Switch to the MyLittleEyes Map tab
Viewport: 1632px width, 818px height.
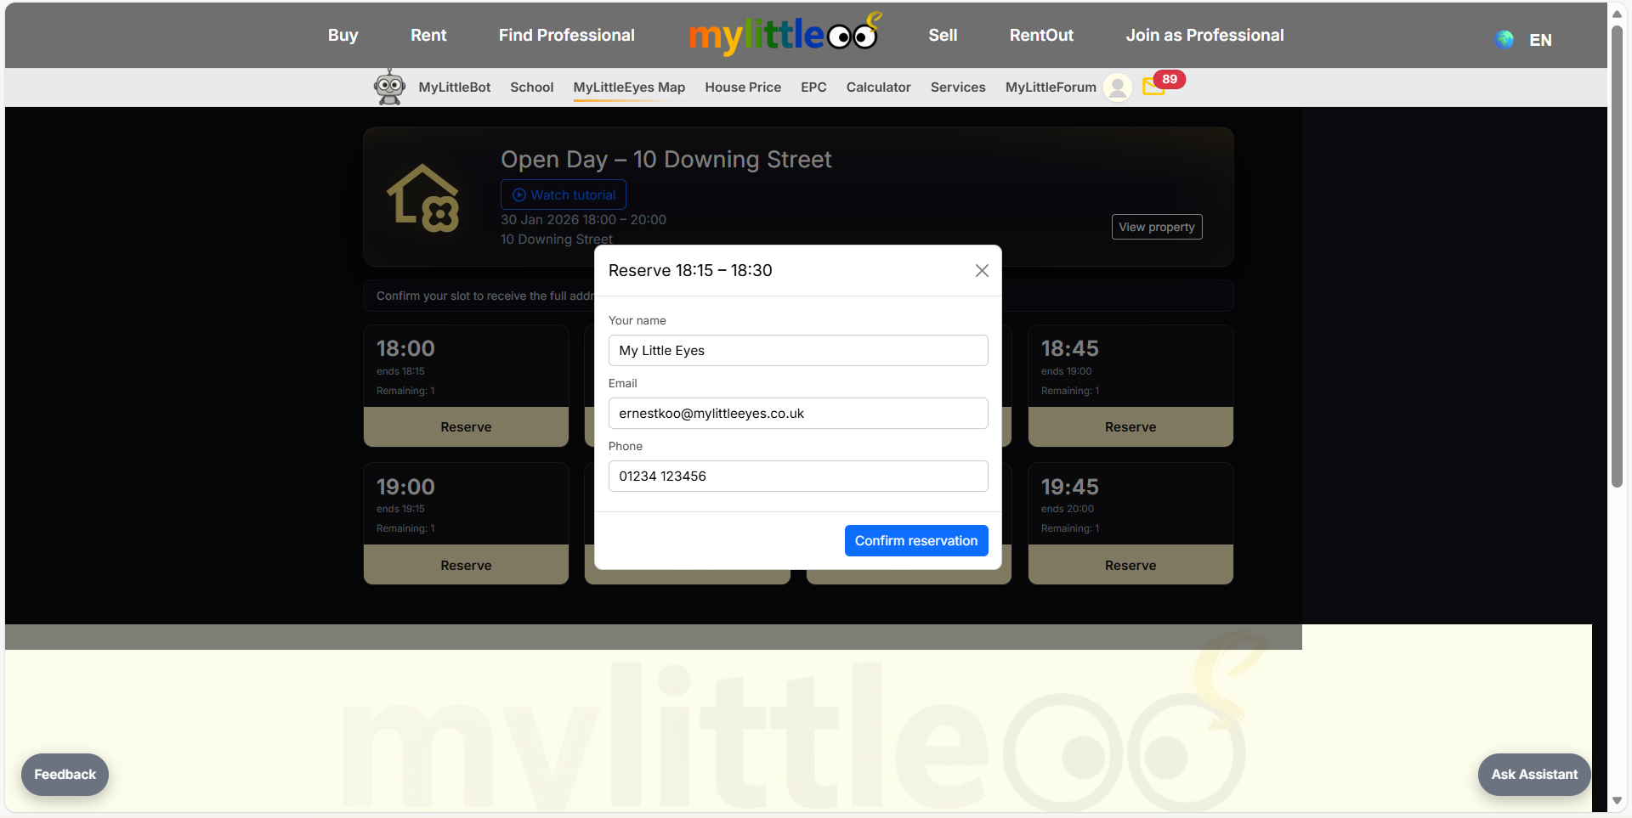(629, 87)
